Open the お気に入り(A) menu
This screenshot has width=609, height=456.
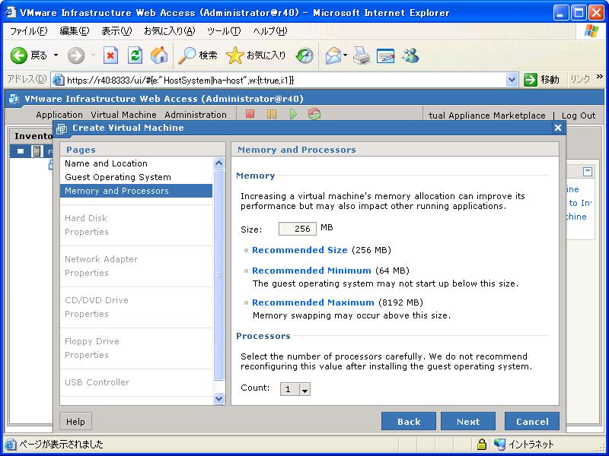169,31
